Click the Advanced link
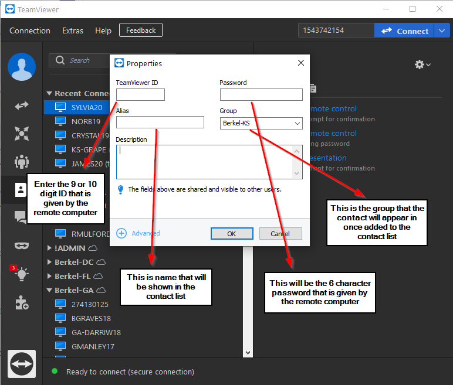This screenshot has width=453, height=385. pos(146,233)
